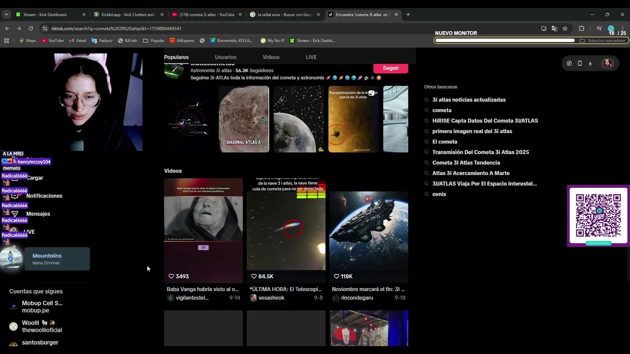630x354 pixels.
Task: Click the heart icon showing 118K likes
Action: click(x=337, y=276)
